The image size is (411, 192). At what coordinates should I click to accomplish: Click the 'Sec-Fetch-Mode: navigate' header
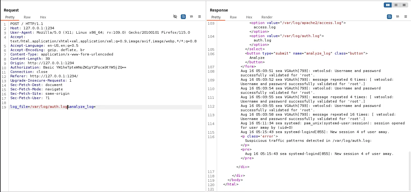[36, 89]
